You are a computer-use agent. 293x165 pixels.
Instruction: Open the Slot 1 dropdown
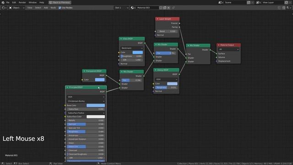[121, 8]
